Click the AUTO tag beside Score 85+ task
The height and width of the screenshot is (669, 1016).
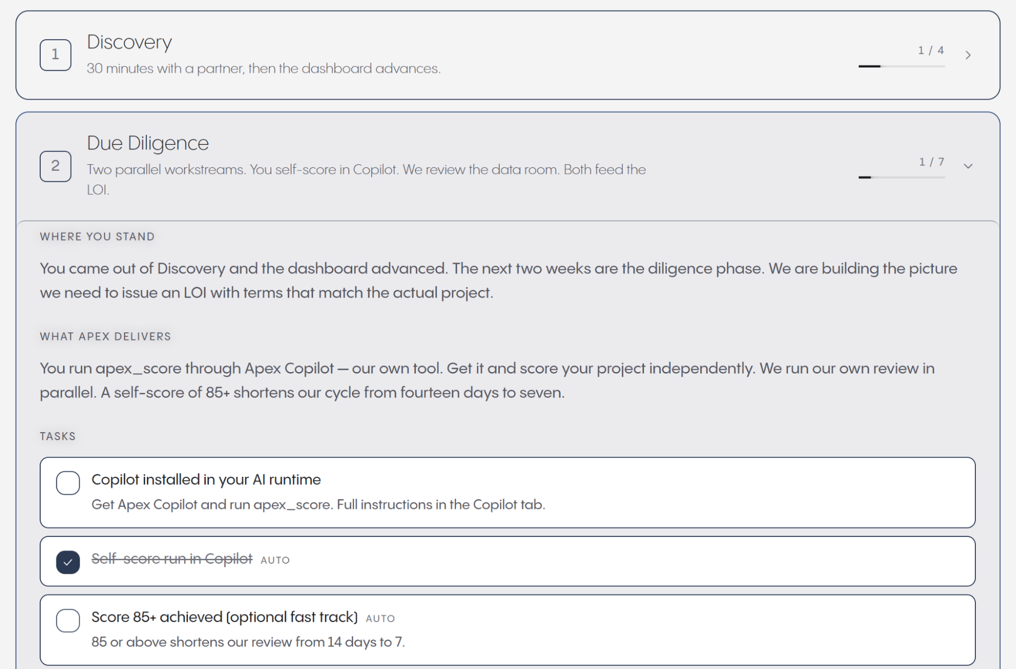pyautogui.click(x=380, y=619)
